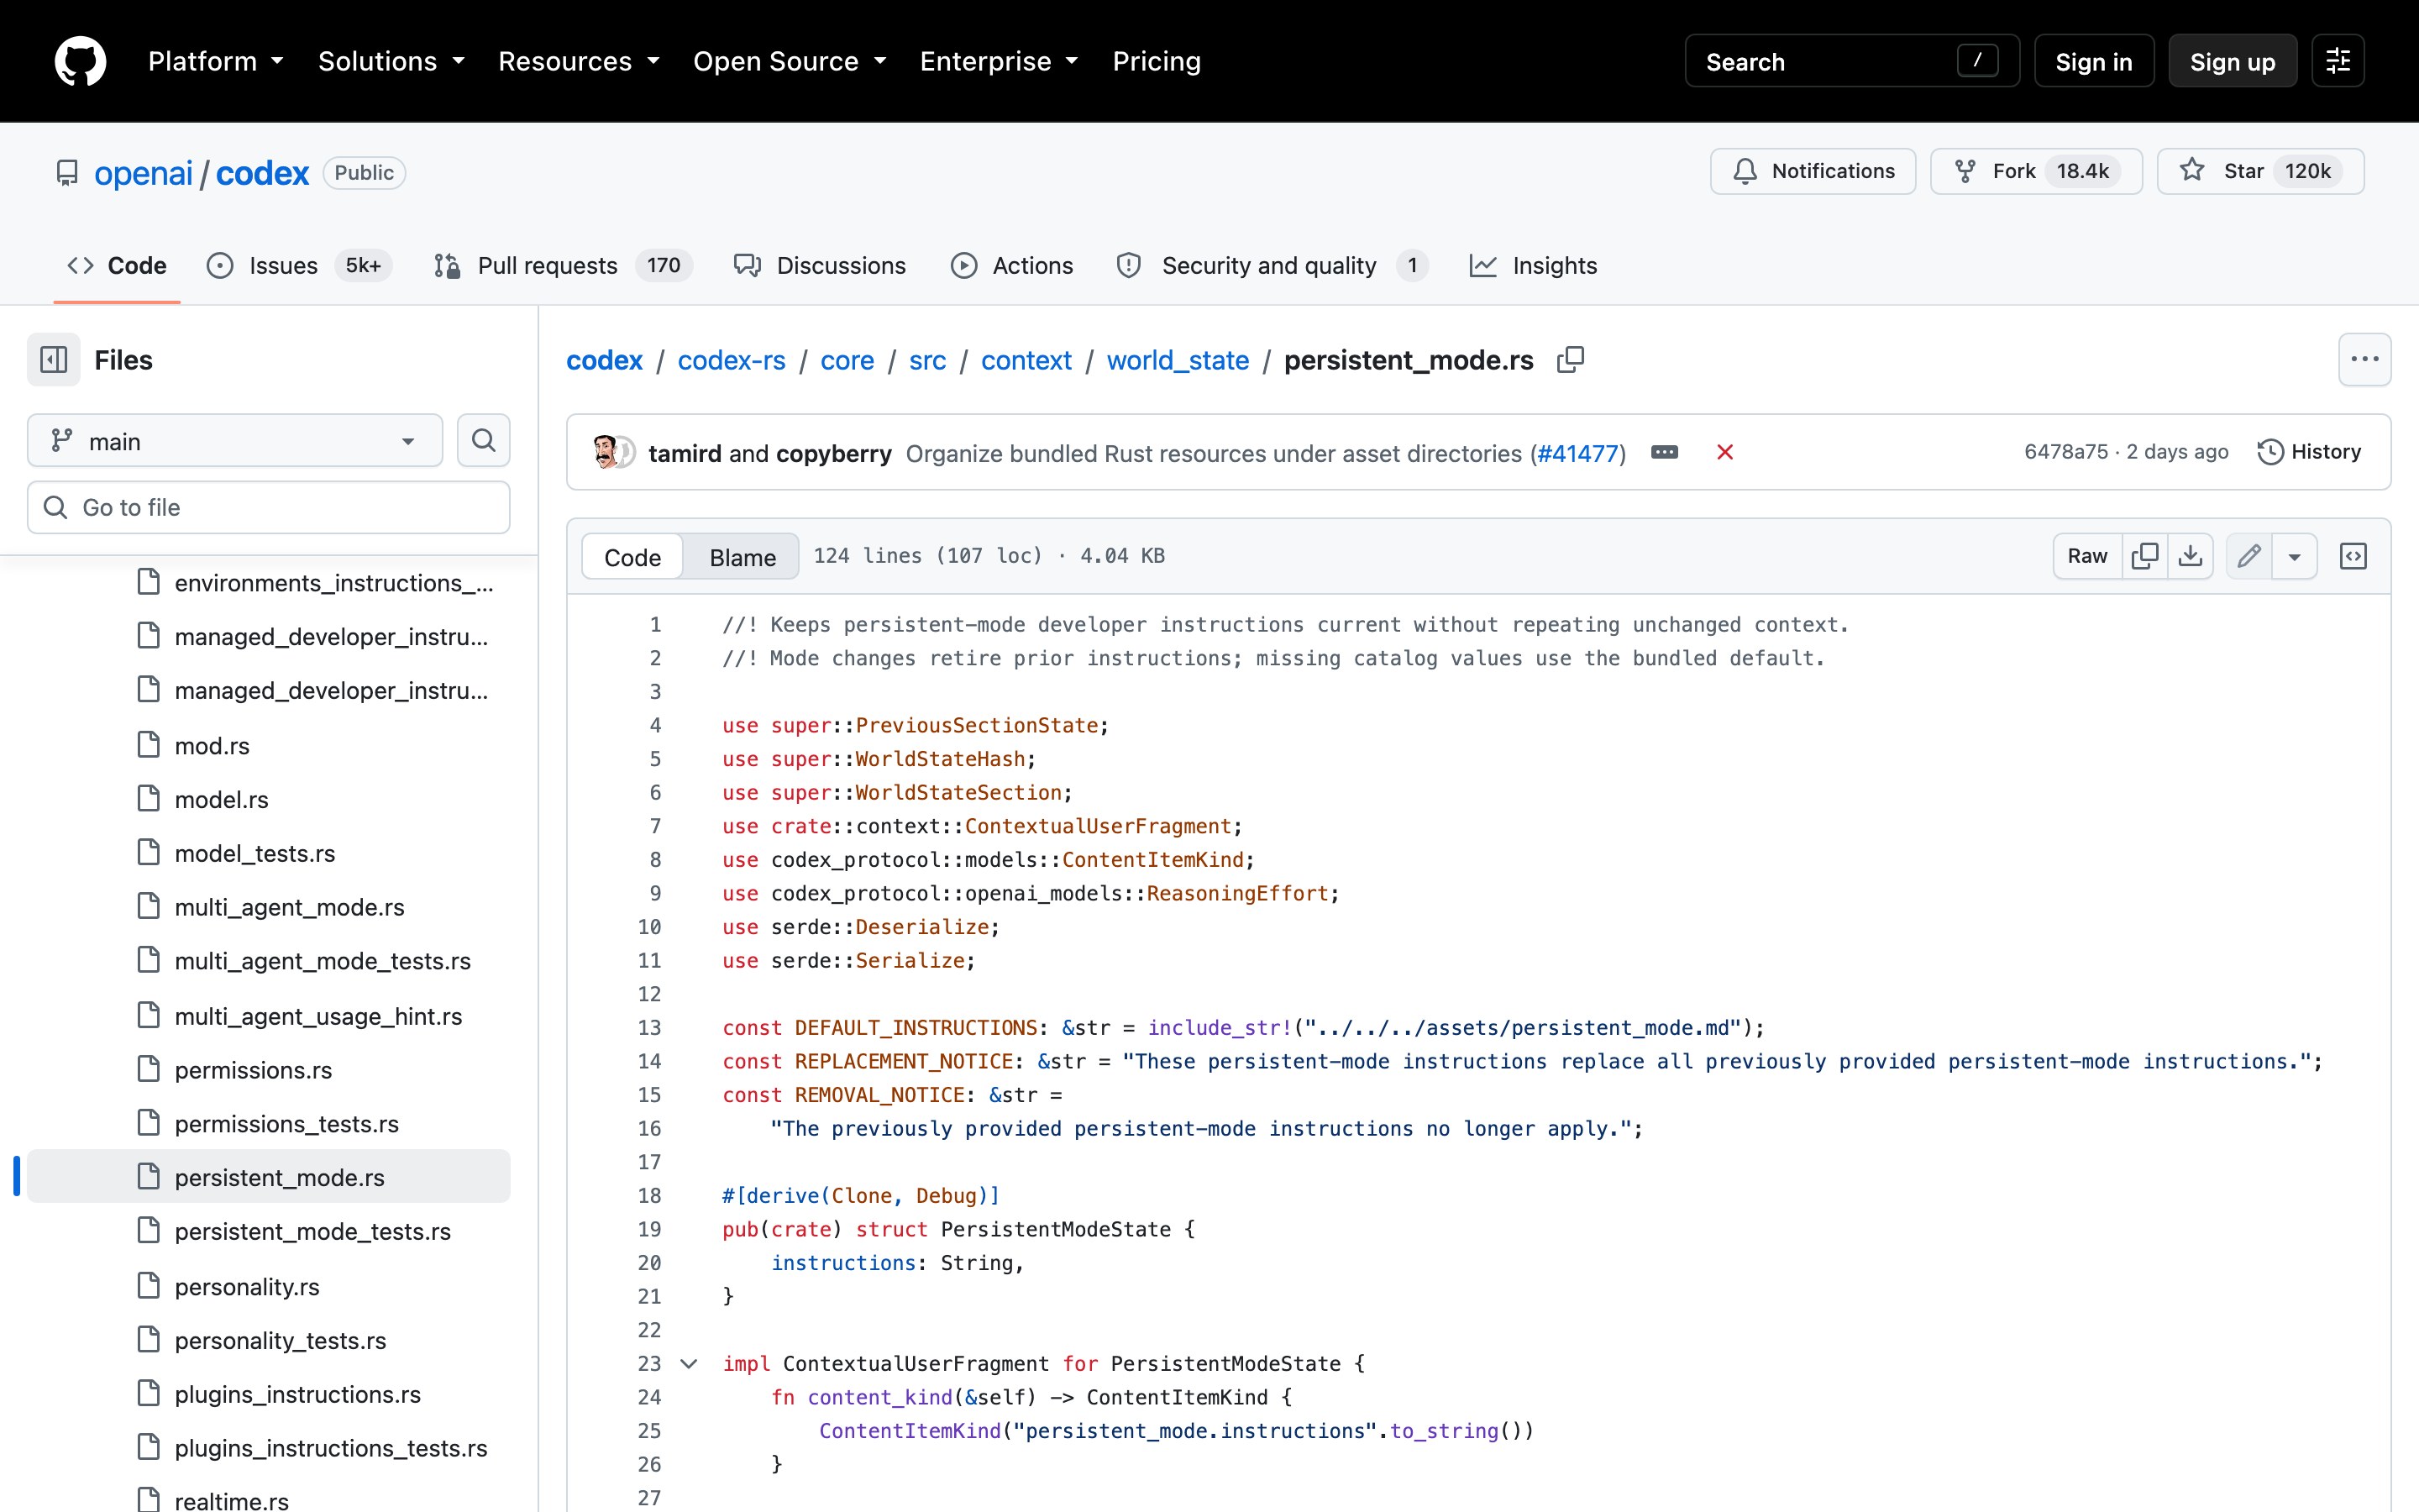Switch to the Blame view
The width and height of the screenshot is (2419, 1512).
coord(742,557)
